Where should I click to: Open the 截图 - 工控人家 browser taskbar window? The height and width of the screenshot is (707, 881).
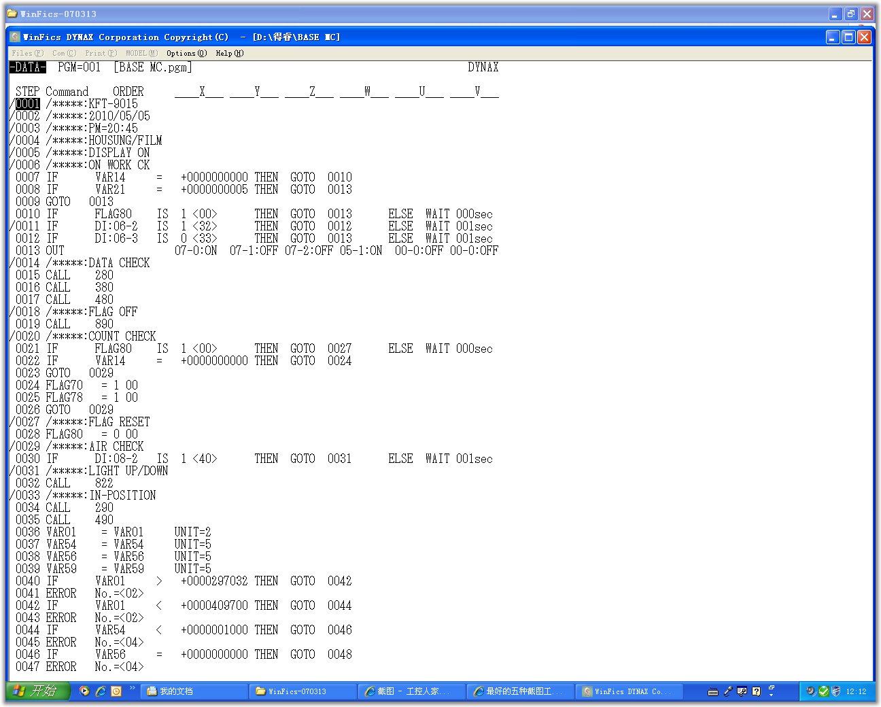(411, 691)
